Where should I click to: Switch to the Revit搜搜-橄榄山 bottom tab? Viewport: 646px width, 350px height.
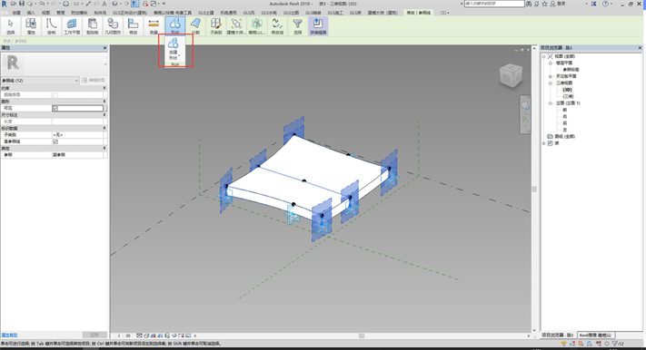tap(595, 335)
